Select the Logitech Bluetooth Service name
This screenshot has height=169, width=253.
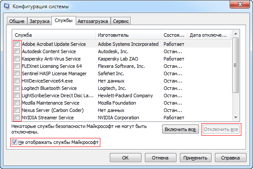point(49,88)
